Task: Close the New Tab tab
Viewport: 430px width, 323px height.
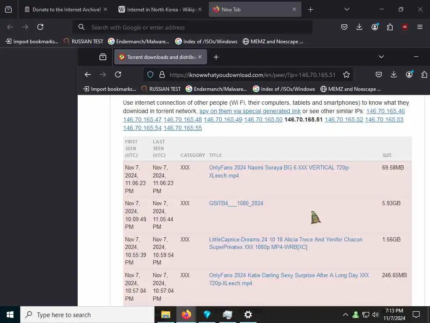Action: 294,9
